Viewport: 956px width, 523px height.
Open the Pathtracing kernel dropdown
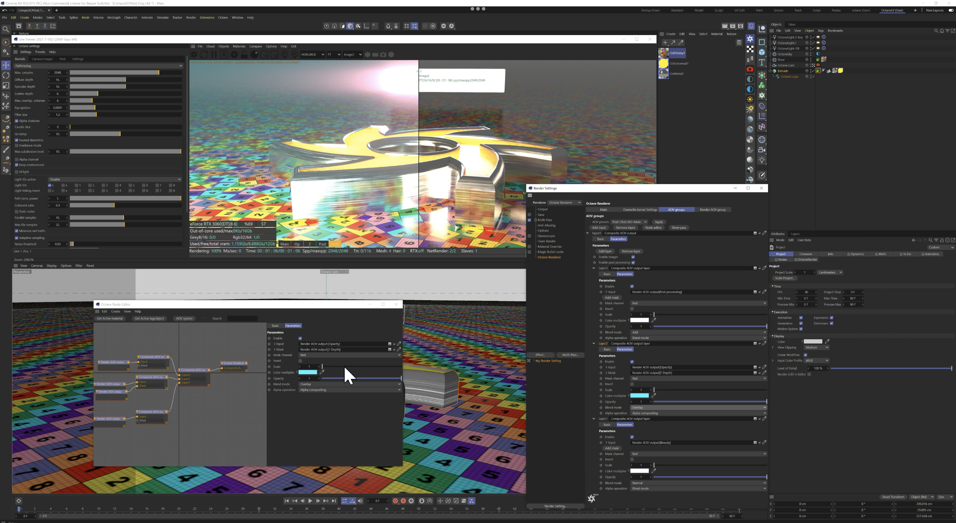98,66
